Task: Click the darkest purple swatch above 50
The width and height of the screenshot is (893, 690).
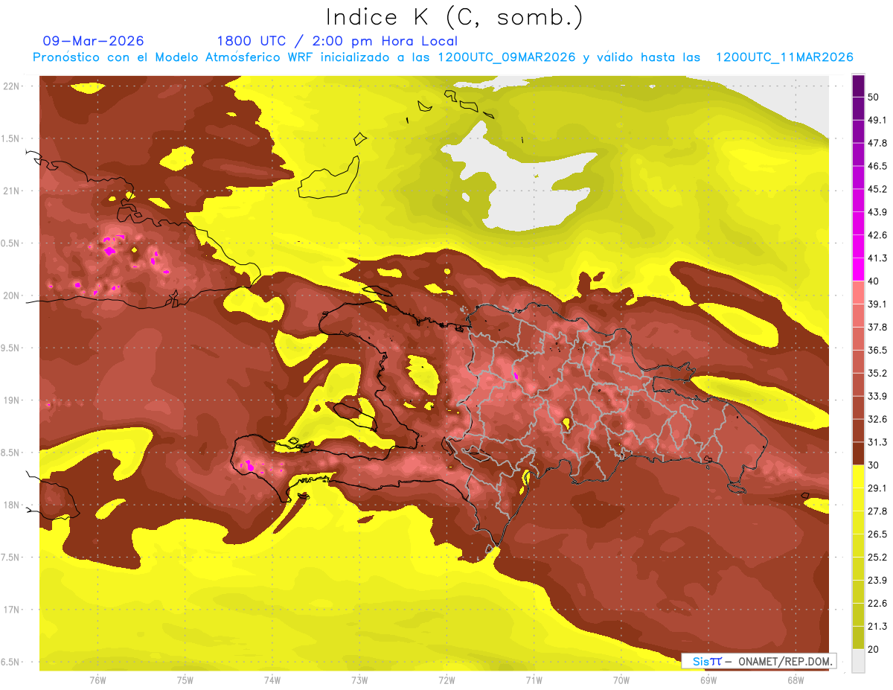Action: tap(858, 86)
